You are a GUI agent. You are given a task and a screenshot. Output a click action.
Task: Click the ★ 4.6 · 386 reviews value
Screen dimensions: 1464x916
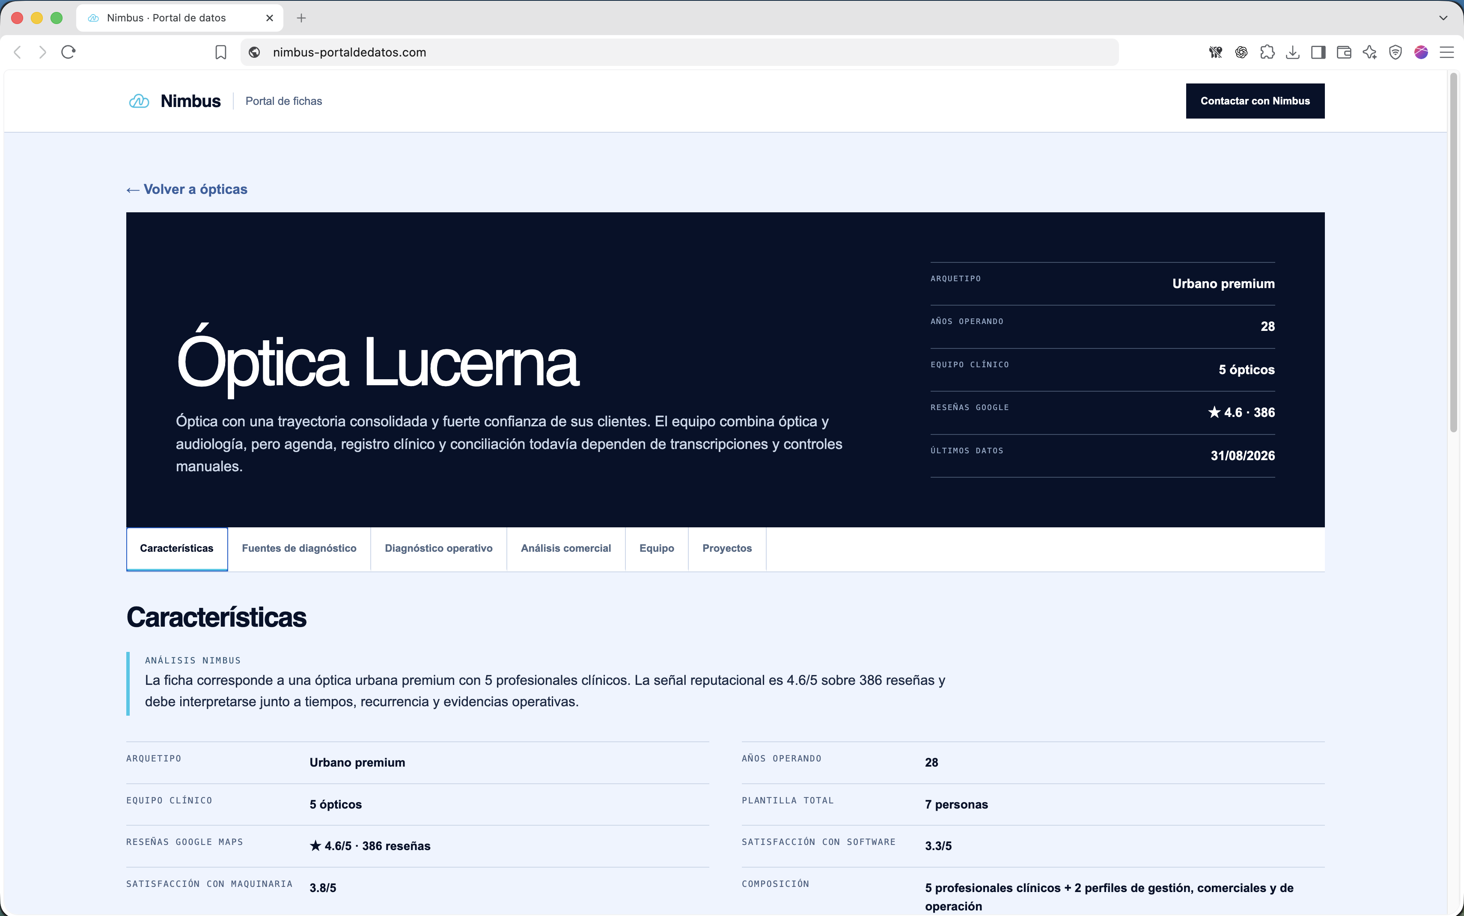1242,413
